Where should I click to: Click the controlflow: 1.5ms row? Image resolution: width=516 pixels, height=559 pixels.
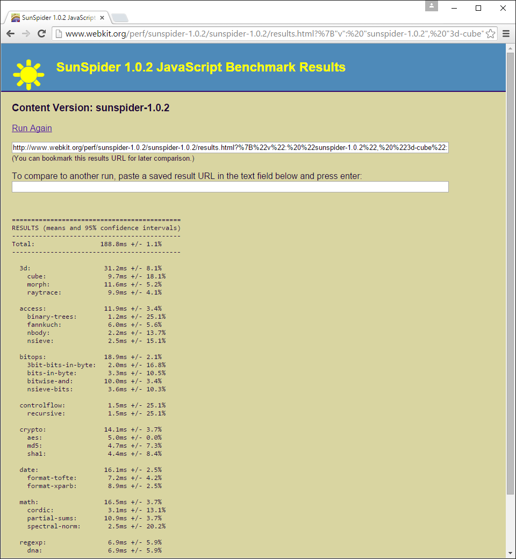[92, 405]
